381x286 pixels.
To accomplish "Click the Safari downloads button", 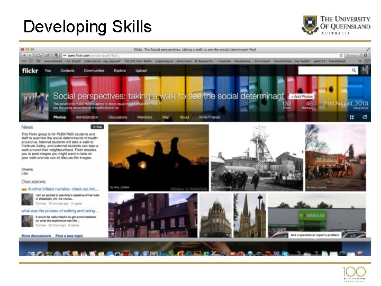I will 365,56.
